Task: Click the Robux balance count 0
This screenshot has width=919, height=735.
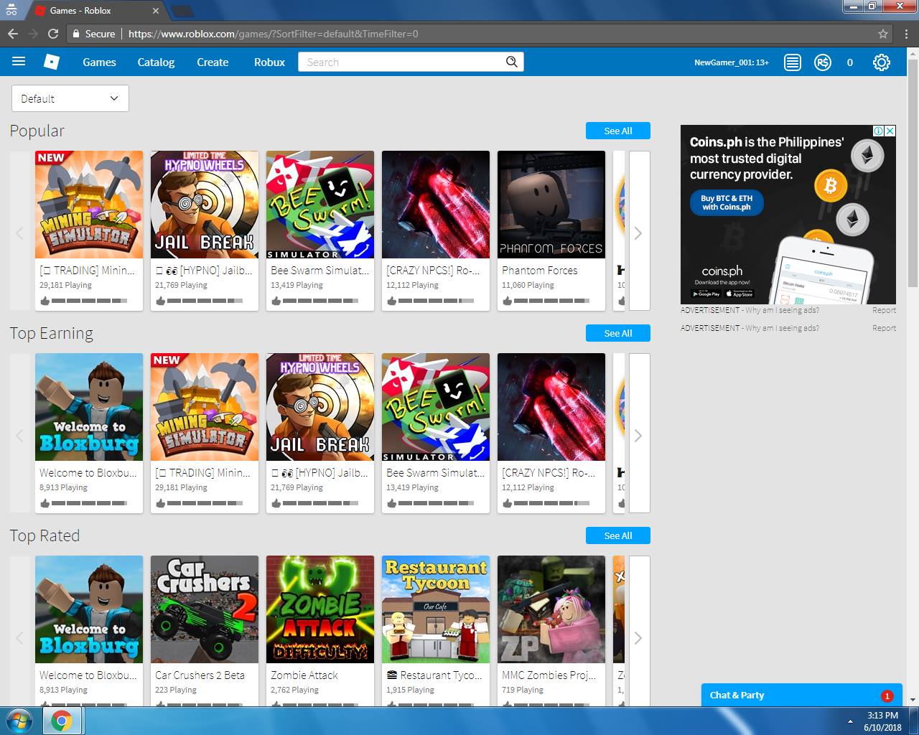Action: (x=850, y=62)
